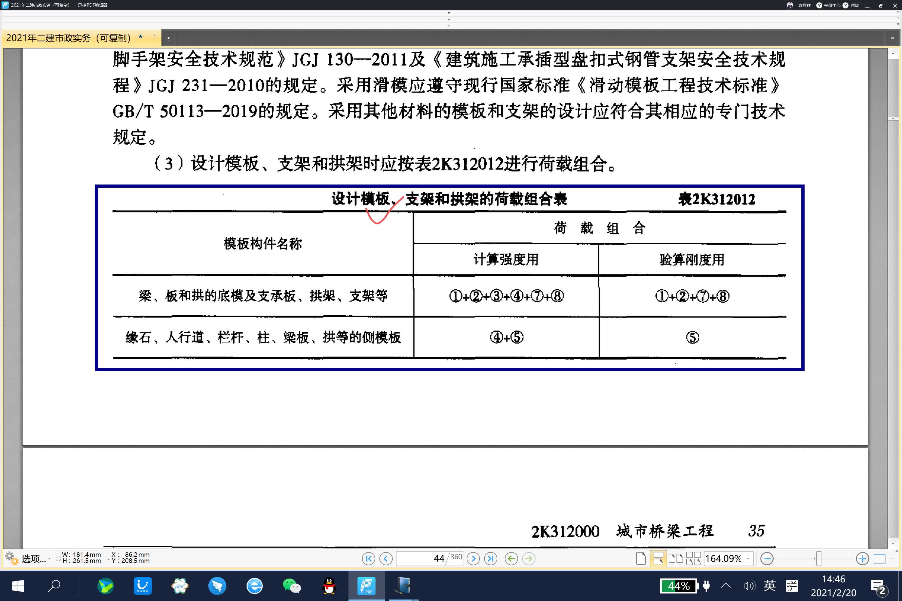Show hidden system tray icons
The image size is (902, 601).
(x=726, y=585)
